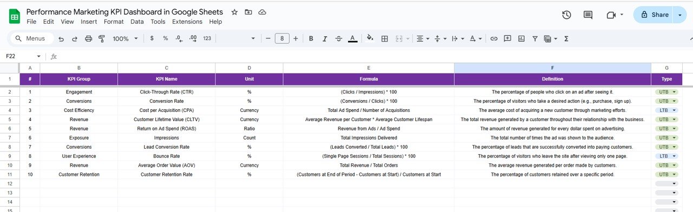Screen dimensions: 693x212
Task: Open the Format menu
Action: click(x=114, y=22)
